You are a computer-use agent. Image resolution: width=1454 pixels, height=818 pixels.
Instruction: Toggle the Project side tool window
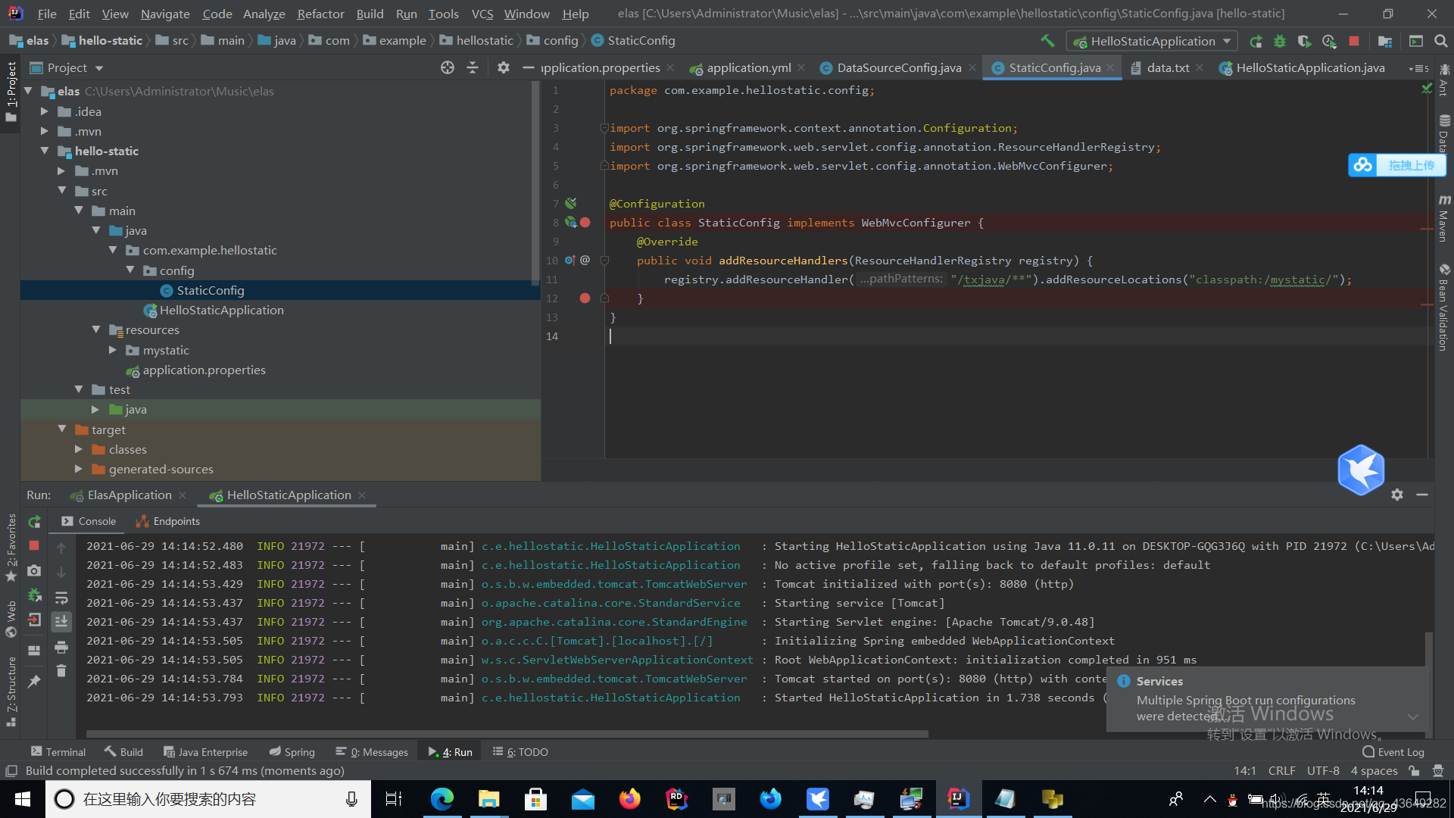(11, 91)
